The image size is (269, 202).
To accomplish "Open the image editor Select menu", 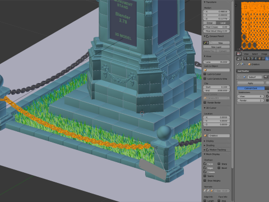I will [x=255, y=54].
